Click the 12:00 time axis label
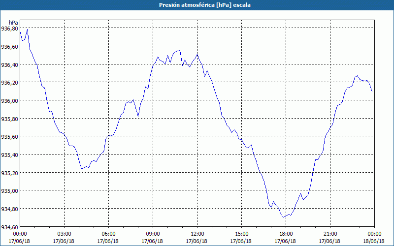 pos(197,234)
